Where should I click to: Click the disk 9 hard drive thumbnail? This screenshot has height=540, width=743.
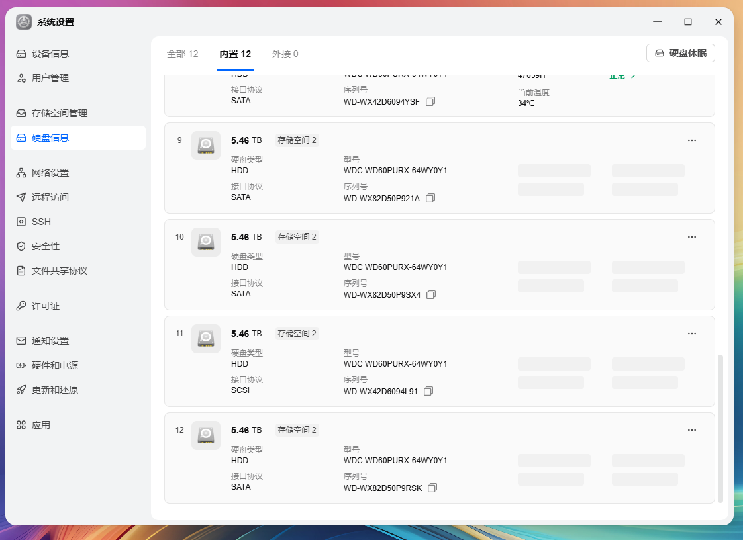point(206,146)
